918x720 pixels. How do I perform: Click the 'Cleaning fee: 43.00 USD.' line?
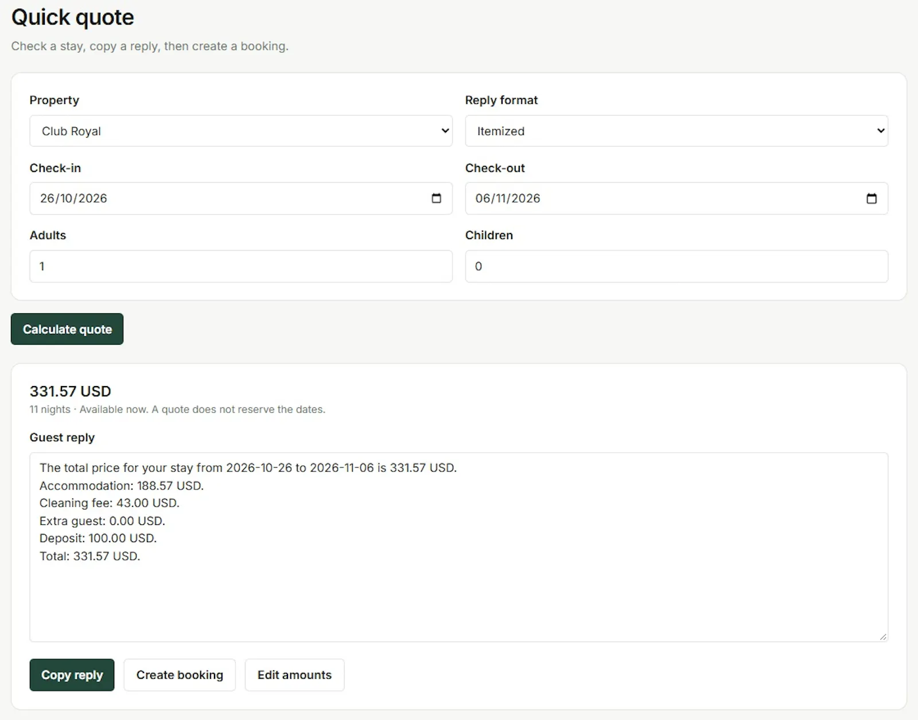pyautogui.click(x=110, y=503)
